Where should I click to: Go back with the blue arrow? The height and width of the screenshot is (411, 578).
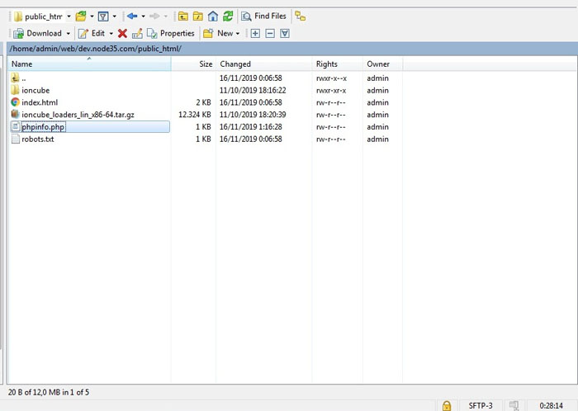(132, 17)
